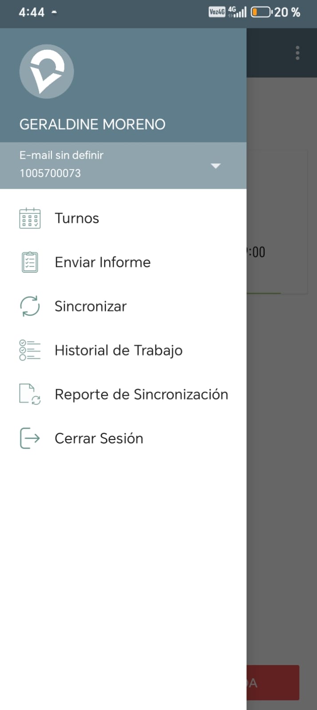
Task: Select Enviar Informe from the drawer
Action: point(103,262)
